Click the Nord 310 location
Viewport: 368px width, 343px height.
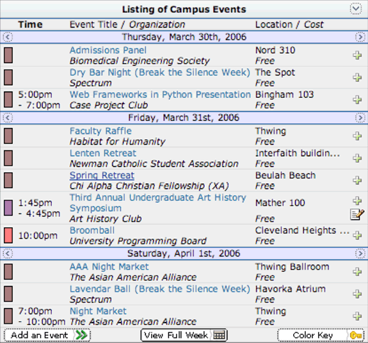(275, 50)
